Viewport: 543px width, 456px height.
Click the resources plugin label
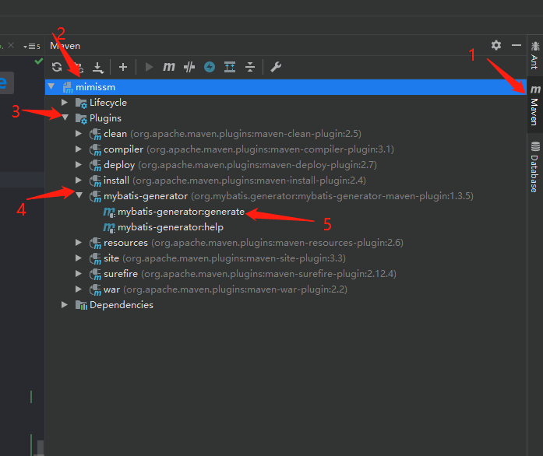click(x=125, y=243)
